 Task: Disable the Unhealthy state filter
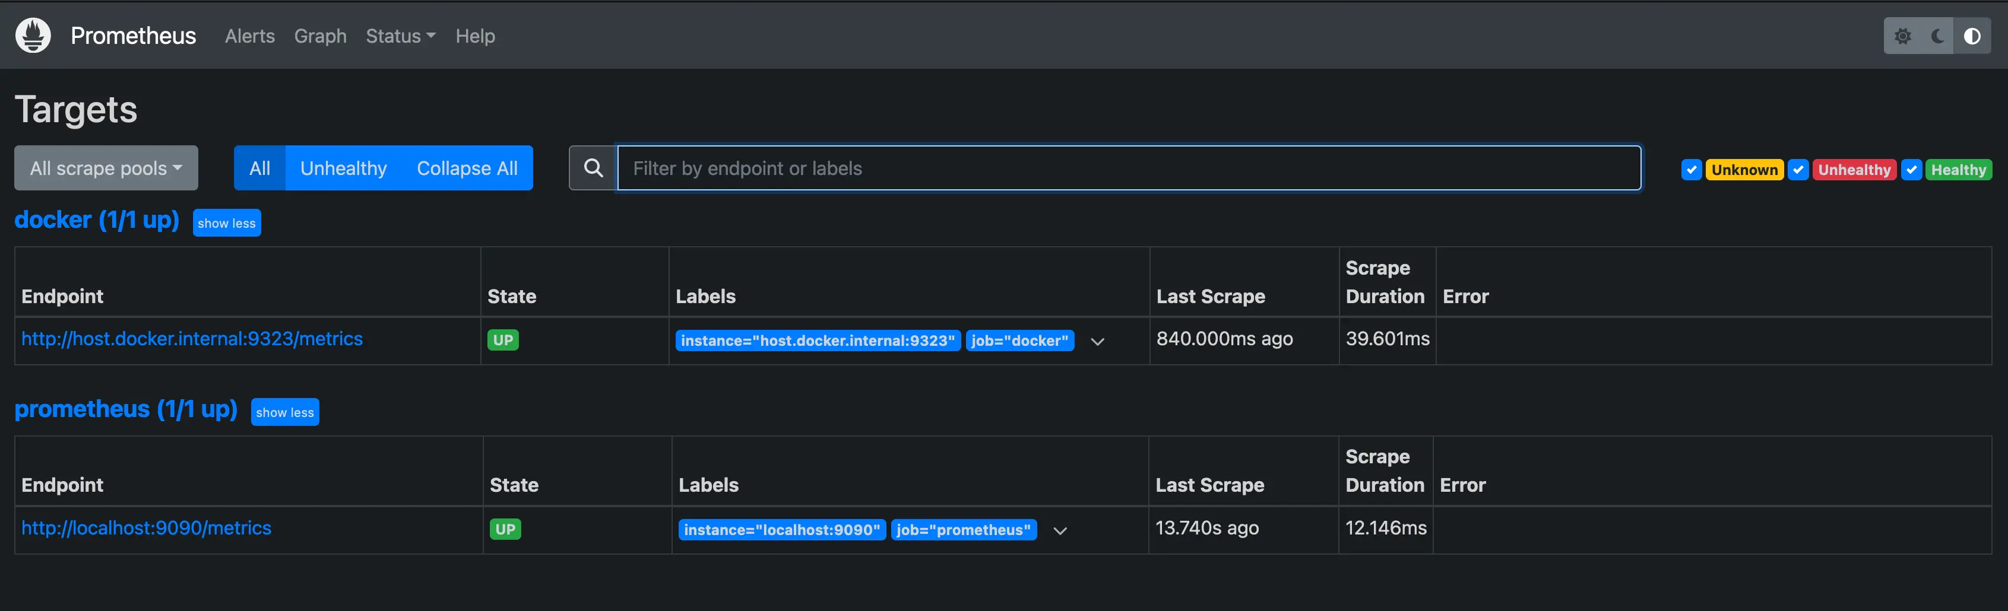[x=1798, y=170]
